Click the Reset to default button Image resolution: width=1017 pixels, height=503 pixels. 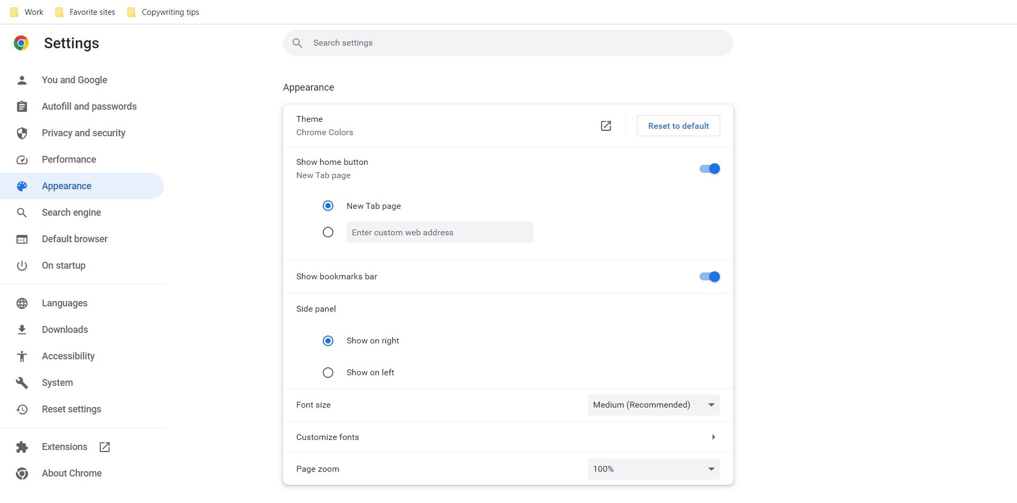click(678, 126)
